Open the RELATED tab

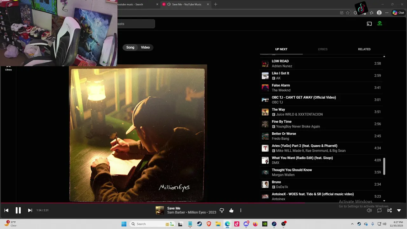(x=364, y=49)
